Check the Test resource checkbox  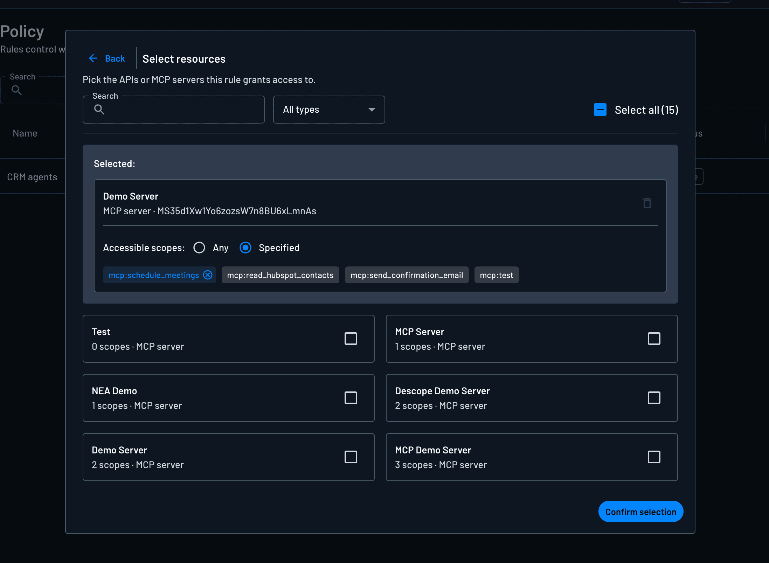click(351, 339)
